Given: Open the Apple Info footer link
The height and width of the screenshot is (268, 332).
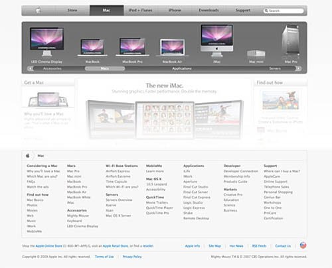Looking at the screenshot, I should [193, 246].
